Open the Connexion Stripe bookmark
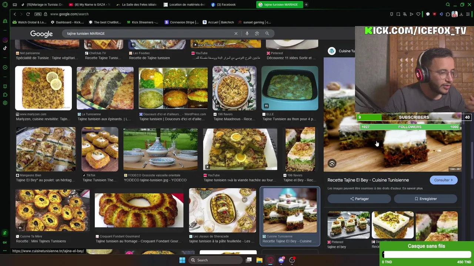The image size is (474, 266). point(181,22)
